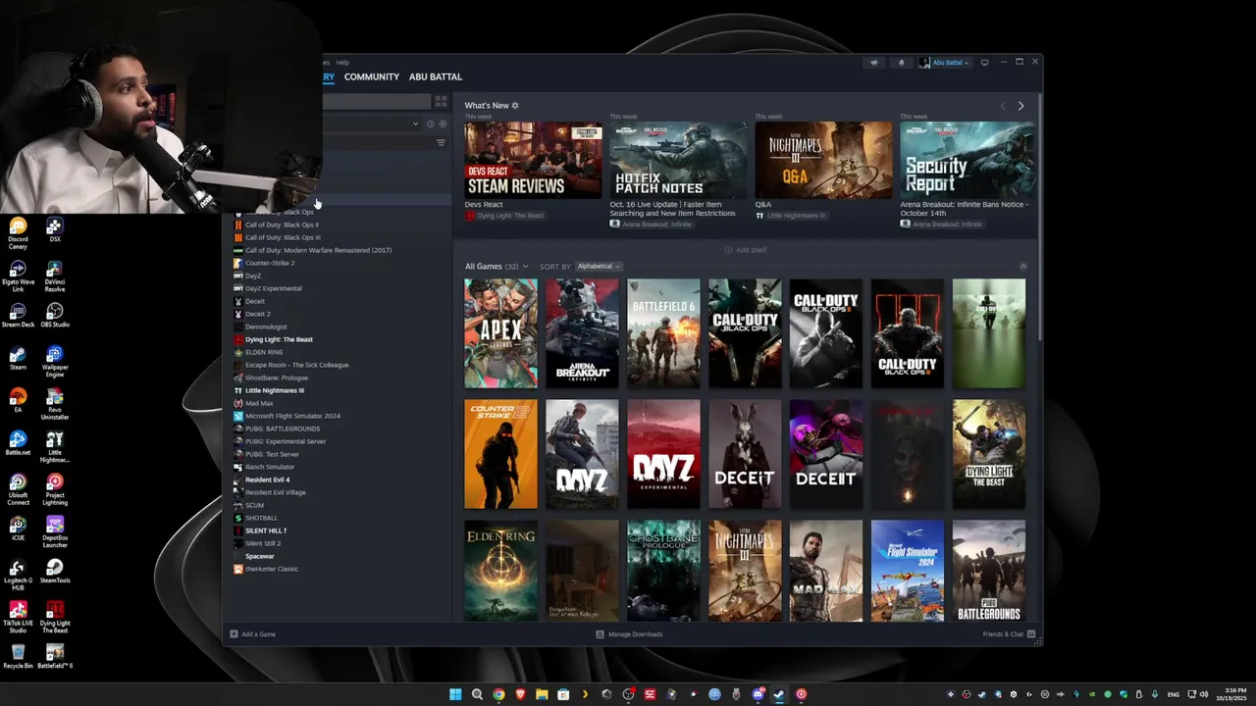Open the OBS Studio desktop shortcut
1256x706 pixels.
click(x=54, y=316)
